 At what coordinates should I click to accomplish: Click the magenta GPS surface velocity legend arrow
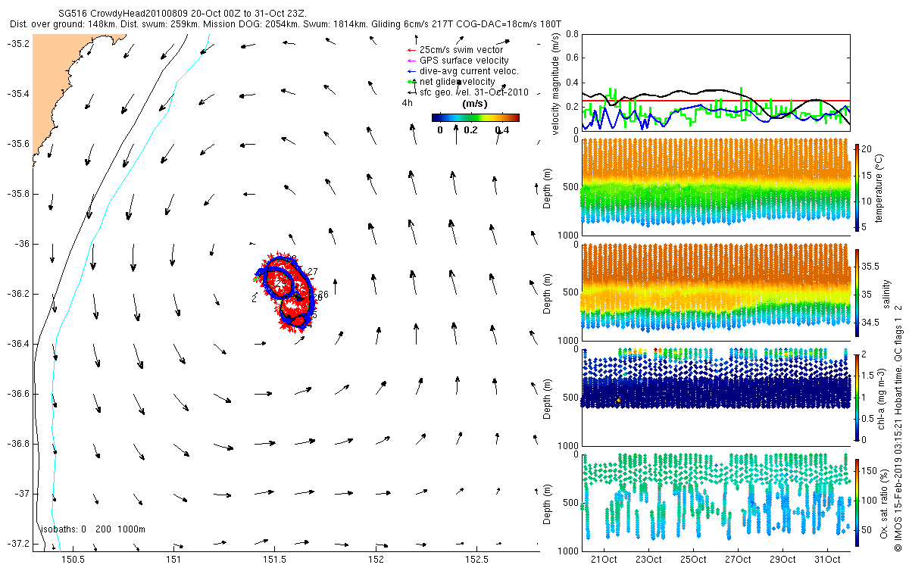click(411, 60)
